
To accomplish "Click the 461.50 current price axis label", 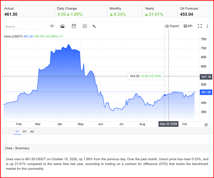I will tap(206, 92).
